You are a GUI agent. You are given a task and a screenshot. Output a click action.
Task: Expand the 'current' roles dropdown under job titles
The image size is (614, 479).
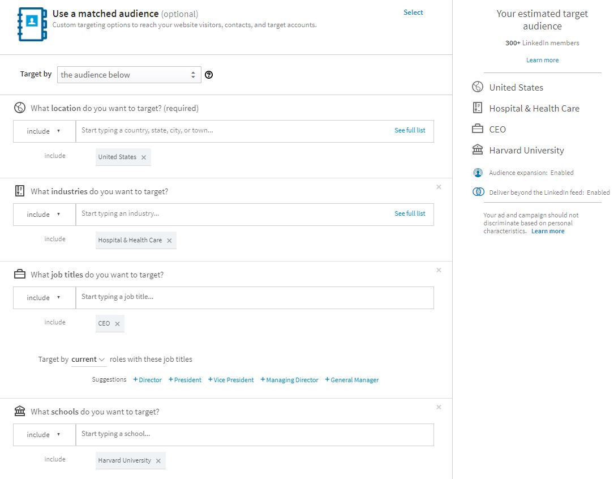(x=88, y=359)
